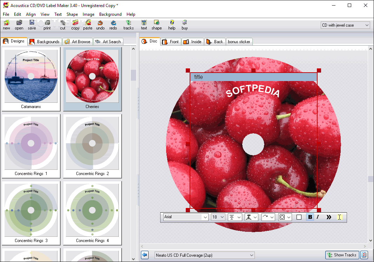Click the checklist icon beside Show Tracks

pyautogui.click(x=364, y=255)
